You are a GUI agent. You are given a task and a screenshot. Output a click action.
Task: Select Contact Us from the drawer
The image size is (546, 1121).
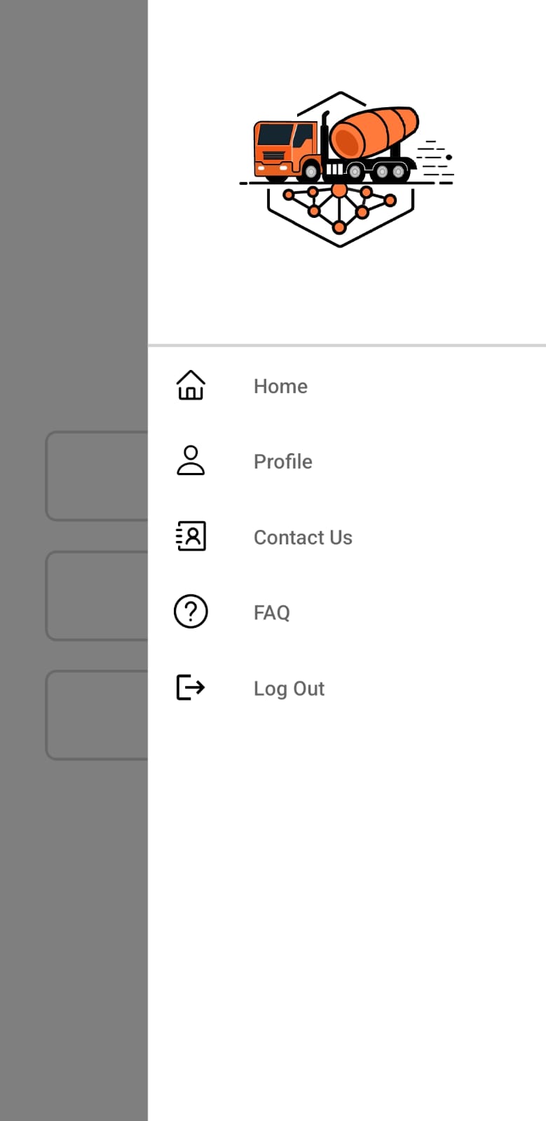[347, 537]
